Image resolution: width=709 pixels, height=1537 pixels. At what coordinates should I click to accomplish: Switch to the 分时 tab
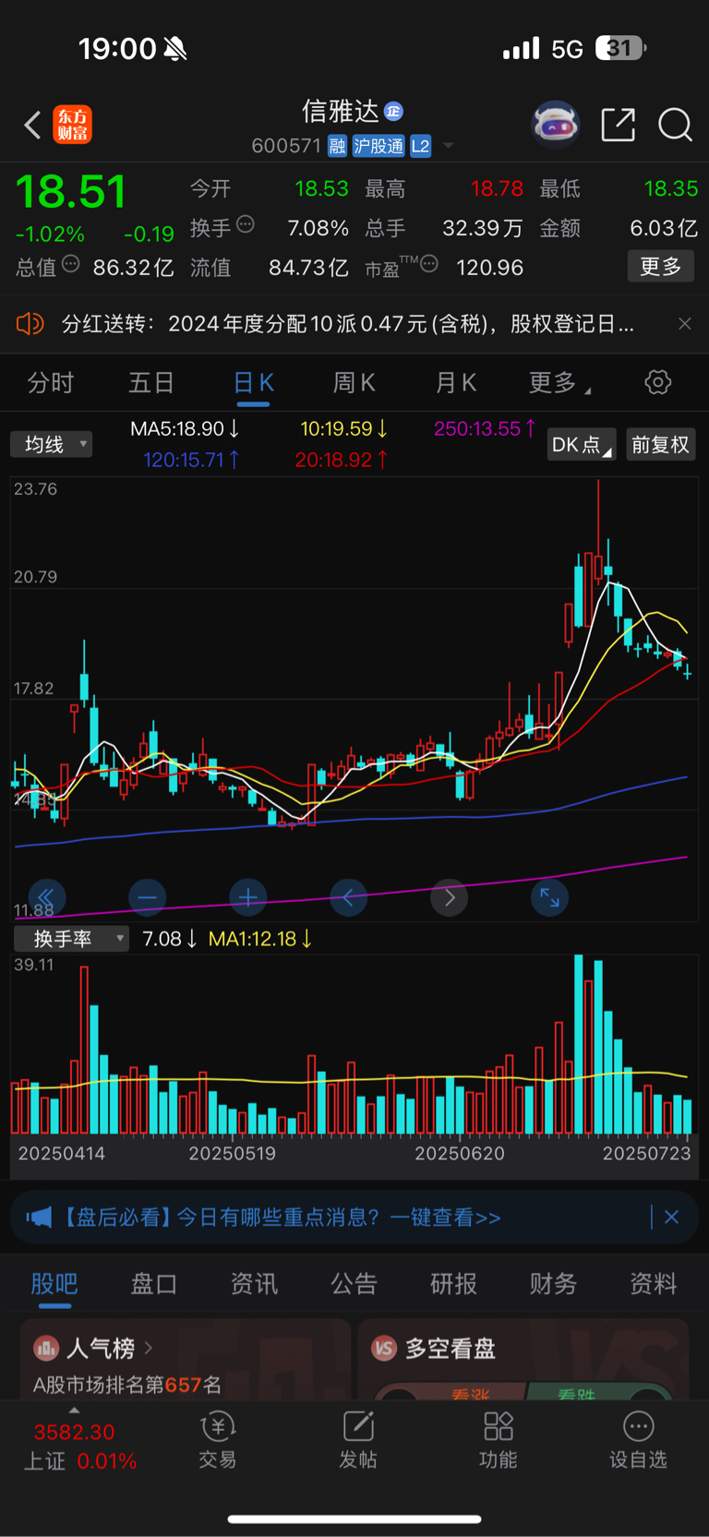[50, 383]
